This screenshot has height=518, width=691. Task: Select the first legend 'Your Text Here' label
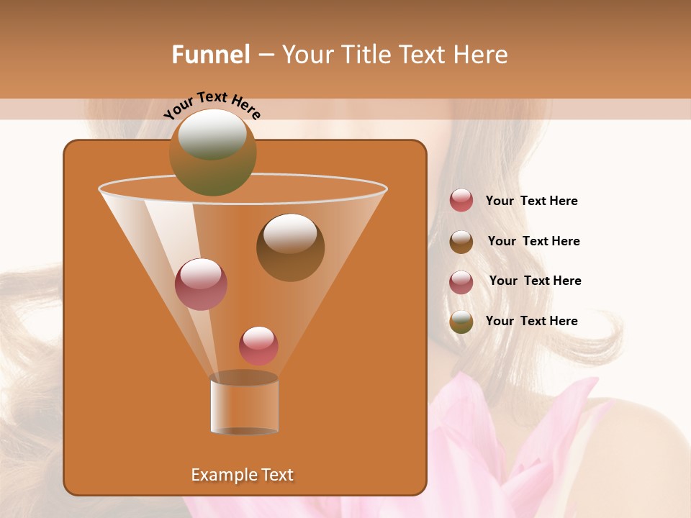(x=531, y=201)
